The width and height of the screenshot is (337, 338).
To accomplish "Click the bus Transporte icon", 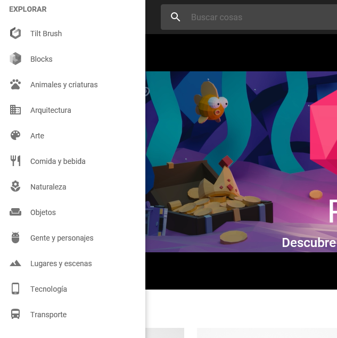I will pyautogui.click(x=15, y=315).
